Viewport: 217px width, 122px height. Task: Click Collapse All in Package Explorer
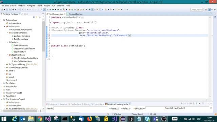click(34, 17)
